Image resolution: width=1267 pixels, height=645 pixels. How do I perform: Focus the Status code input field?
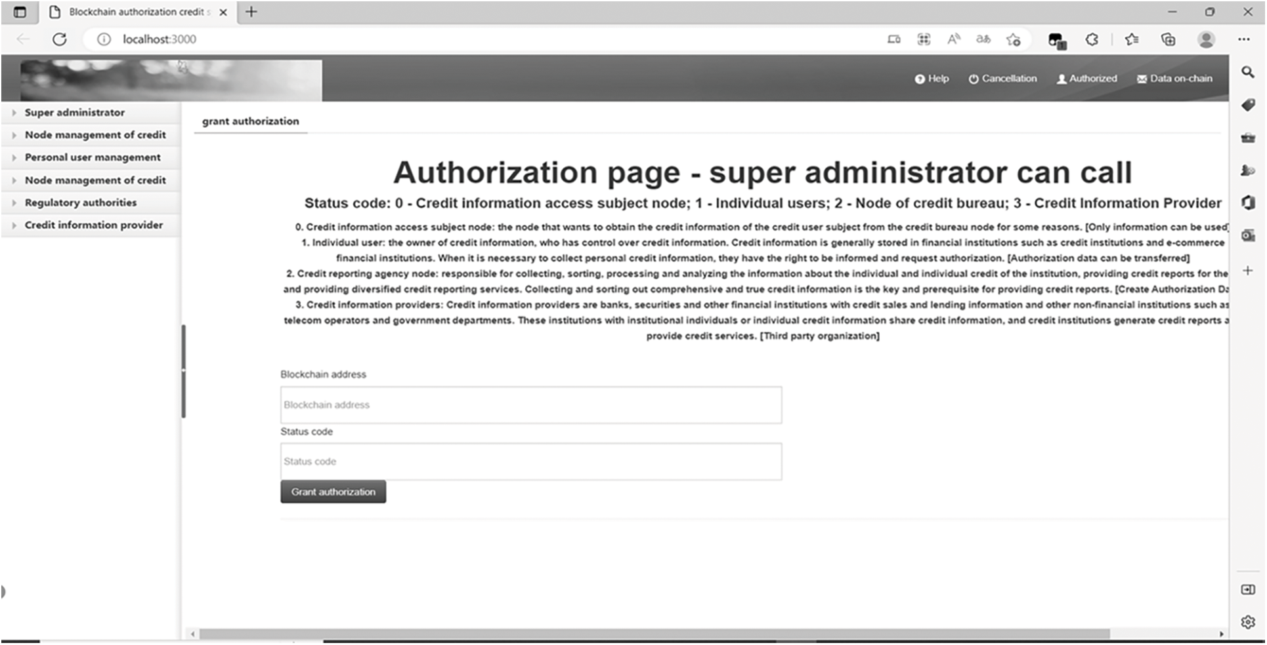coord(530,461)
